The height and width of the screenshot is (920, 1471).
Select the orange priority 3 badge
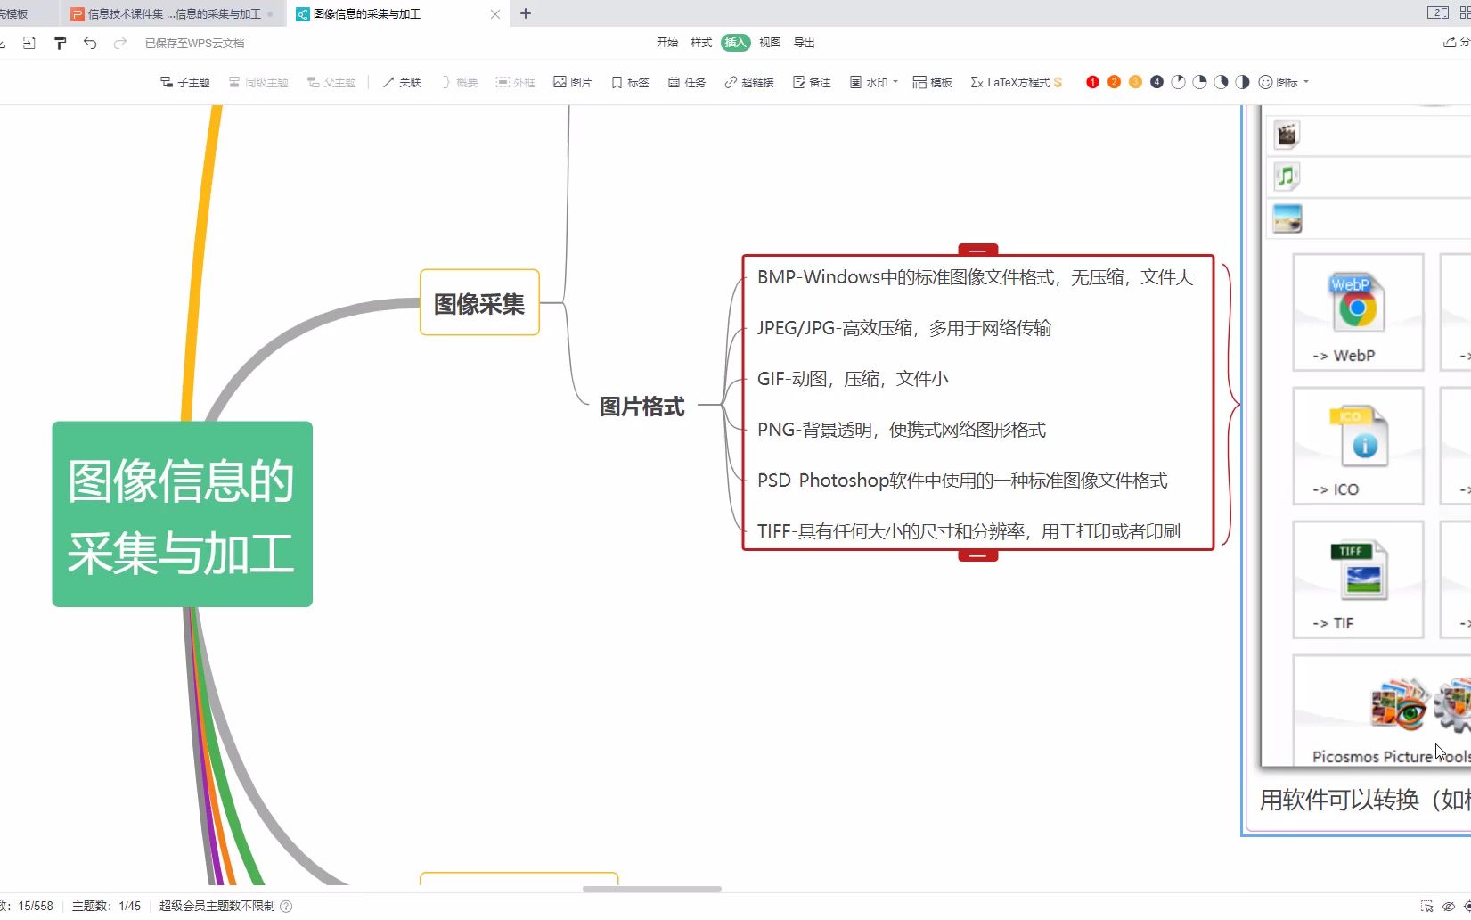point(1134,81)
